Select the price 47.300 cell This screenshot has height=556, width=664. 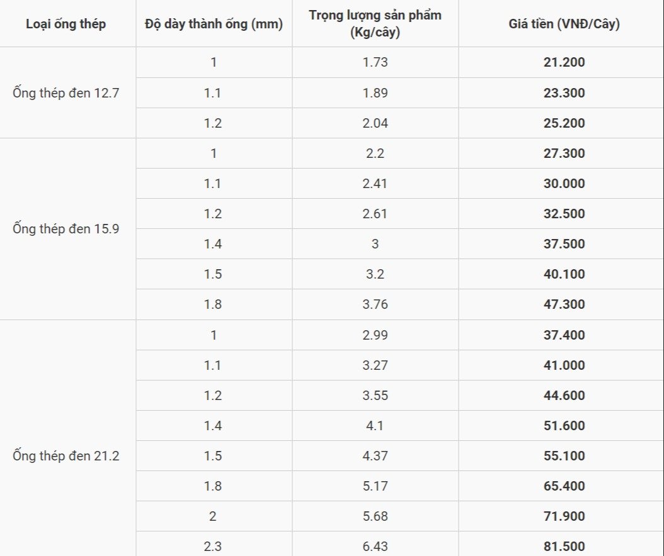pyautogui.click(x=564, y=304)
